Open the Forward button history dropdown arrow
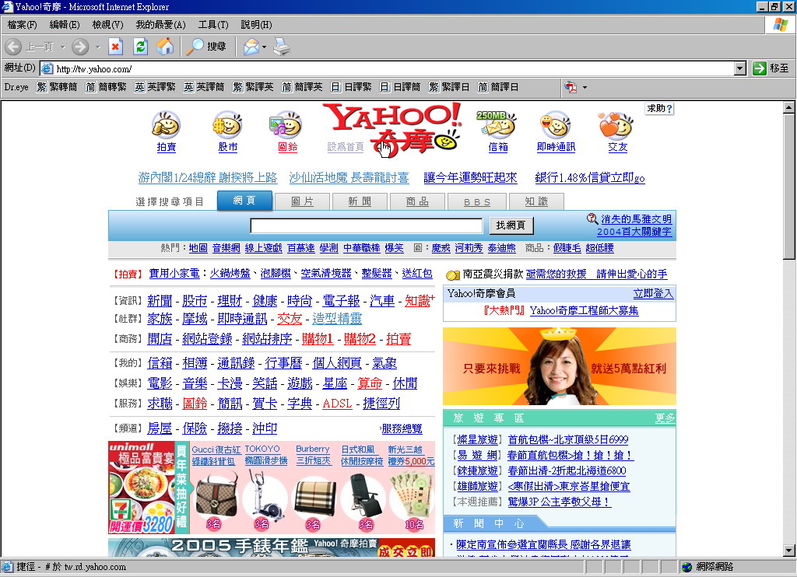The image size is (797, 577). 97,47
